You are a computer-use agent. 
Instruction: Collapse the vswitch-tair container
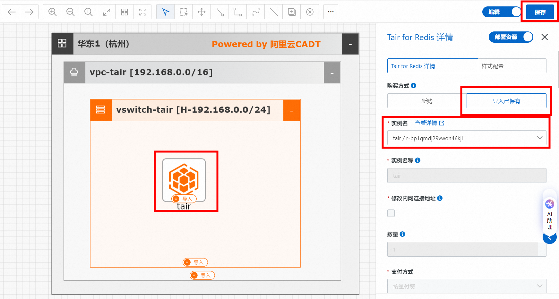[x=292, y=110]
